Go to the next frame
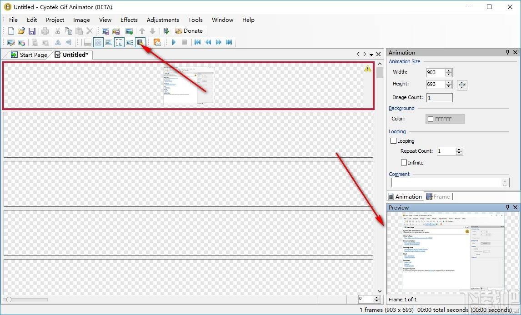Viewport: 521px width, 315px height. pos(219,42)
